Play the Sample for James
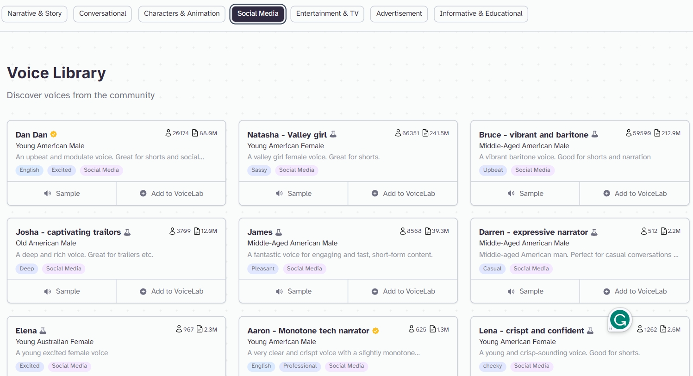Image resolution: width=693 pixels, height=376 pixels. [293, 291]
